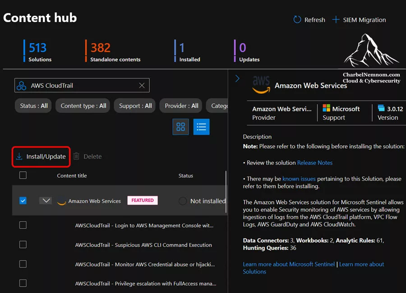Click the list vertical scrollbar
The width and height of the screenshot is (406, 293).
coord(226,192)
